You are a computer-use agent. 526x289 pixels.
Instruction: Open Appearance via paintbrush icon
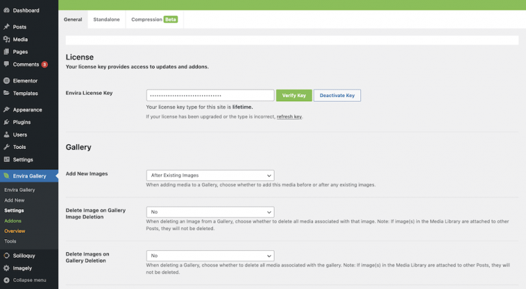6,109
